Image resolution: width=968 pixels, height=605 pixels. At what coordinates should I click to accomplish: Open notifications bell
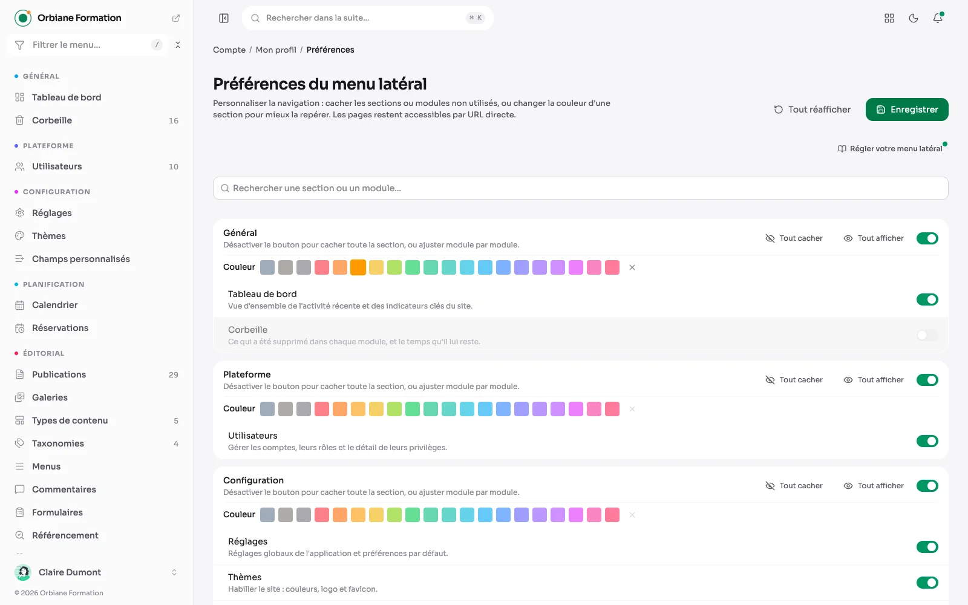(938, 18)
